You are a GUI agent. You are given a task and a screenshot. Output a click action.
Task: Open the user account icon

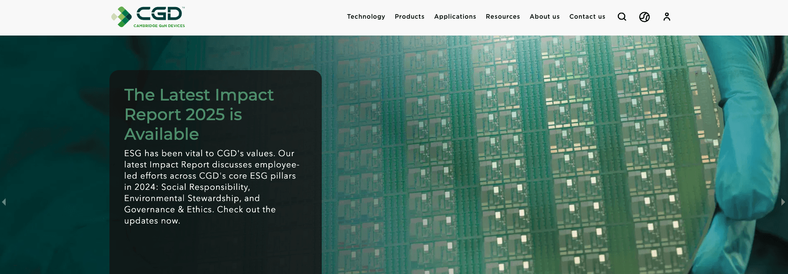point(667,17)
